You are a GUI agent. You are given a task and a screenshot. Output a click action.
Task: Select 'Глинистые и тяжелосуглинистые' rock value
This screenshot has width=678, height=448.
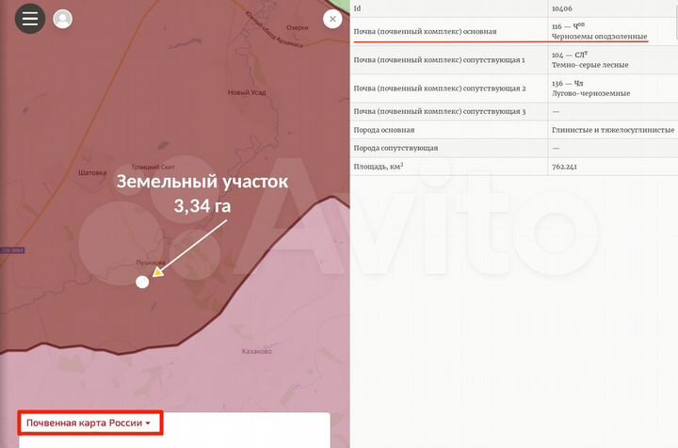[x=613, y=130]
